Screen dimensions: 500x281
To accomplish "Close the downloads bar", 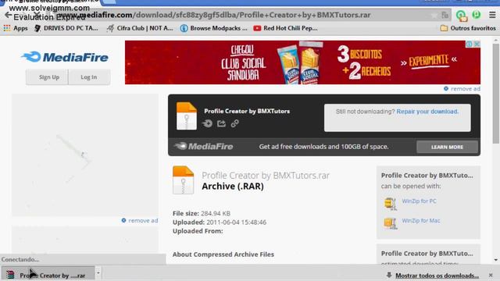I will tap(491, 275).
